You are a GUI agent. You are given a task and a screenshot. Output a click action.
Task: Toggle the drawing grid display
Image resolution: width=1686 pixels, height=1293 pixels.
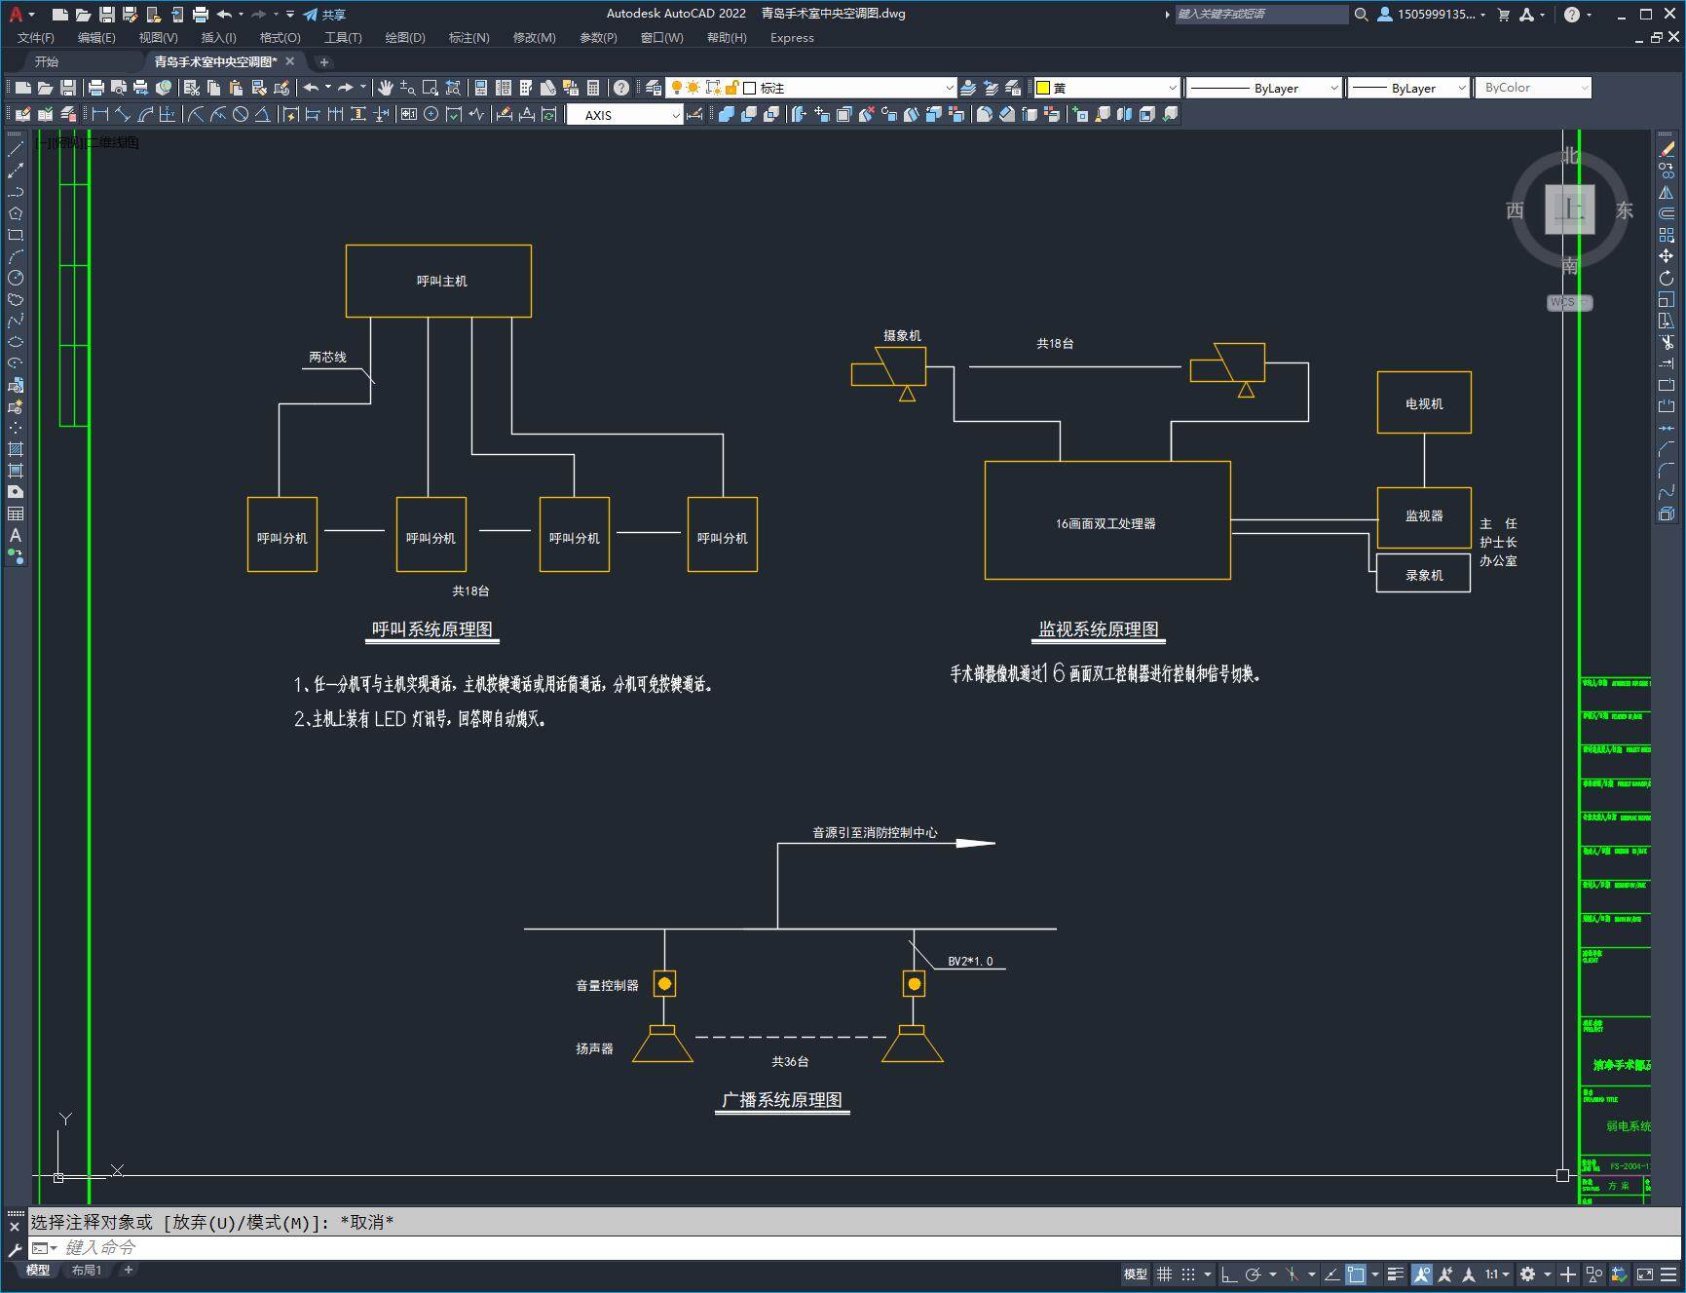(1164, 1274)
